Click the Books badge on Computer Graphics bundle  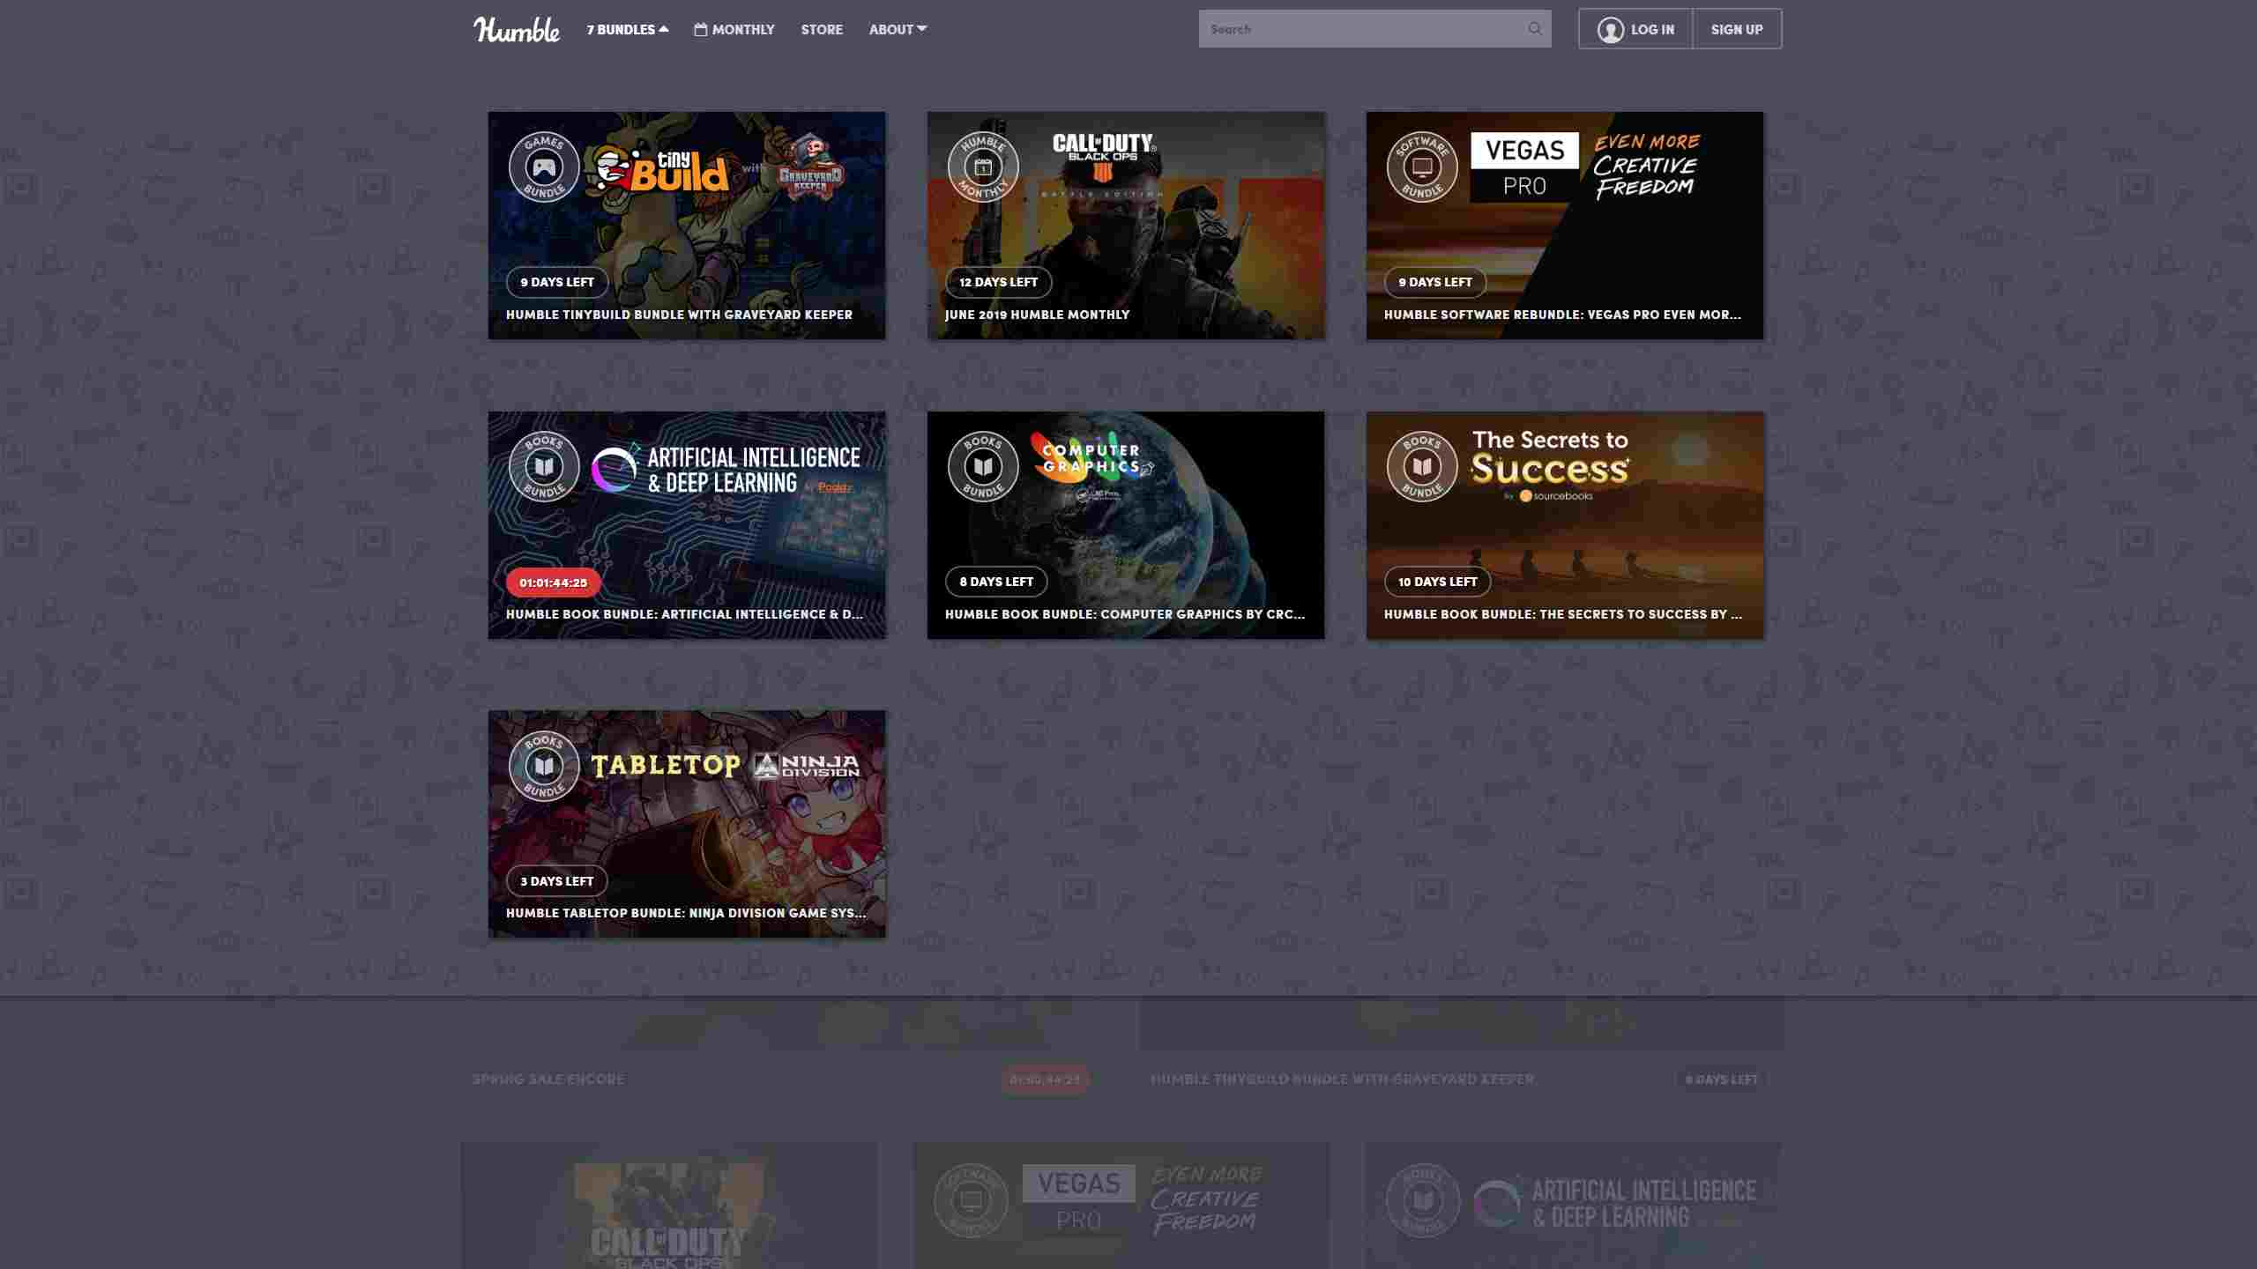[983, 466]
